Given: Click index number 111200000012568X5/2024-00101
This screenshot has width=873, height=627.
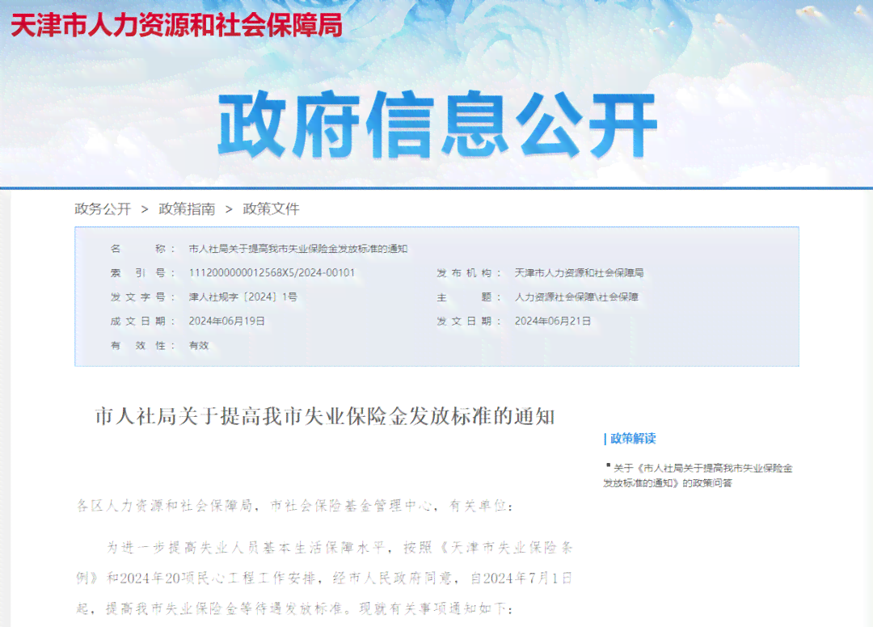Looking at the screenshot, I should pos(272,272).
